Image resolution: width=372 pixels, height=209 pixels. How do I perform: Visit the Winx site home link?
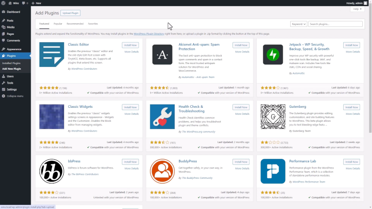point(14,3)
